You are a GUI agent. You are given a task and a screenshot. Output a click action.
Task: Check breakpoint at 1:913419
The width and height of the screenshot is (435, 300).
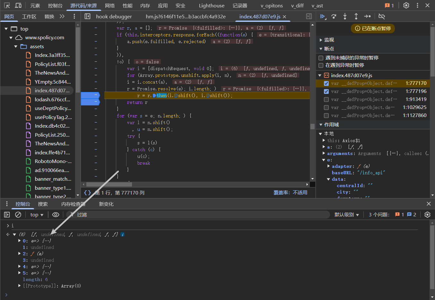coord(326,99)
